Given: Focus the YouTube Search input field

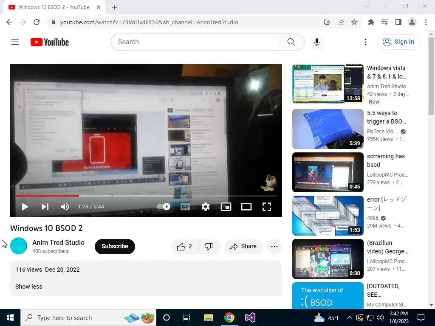Looking at the screenshot, I should [x=195, y=42].
